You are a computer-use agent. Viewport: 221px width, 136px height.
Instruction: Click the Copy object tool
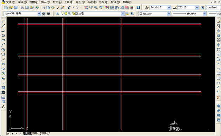pos(219,26)
